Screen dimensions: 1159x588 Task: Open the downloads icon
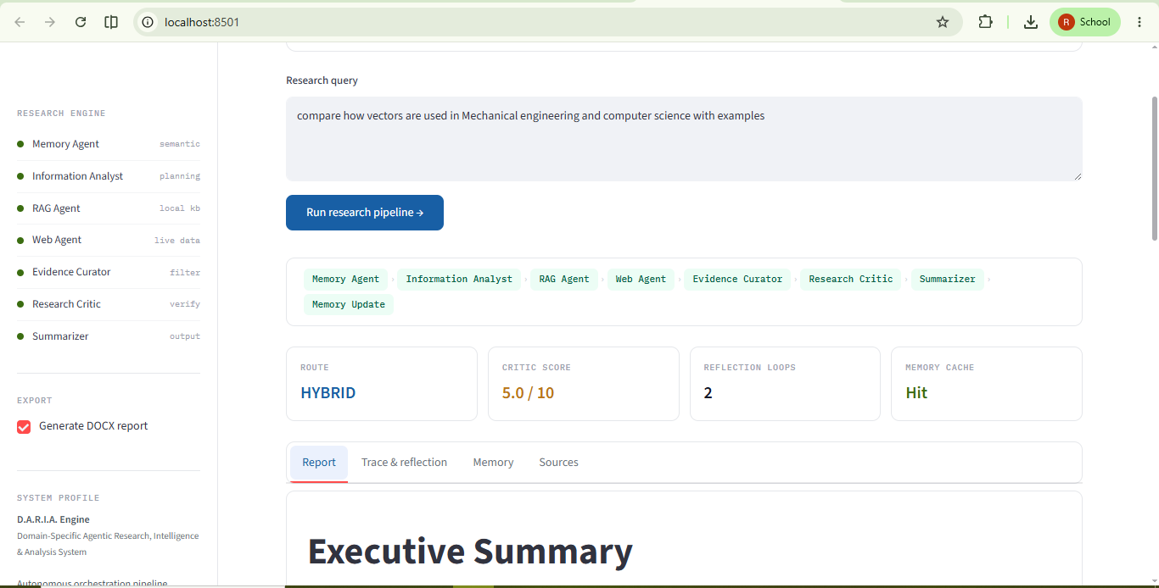[x=1031, y=22]
